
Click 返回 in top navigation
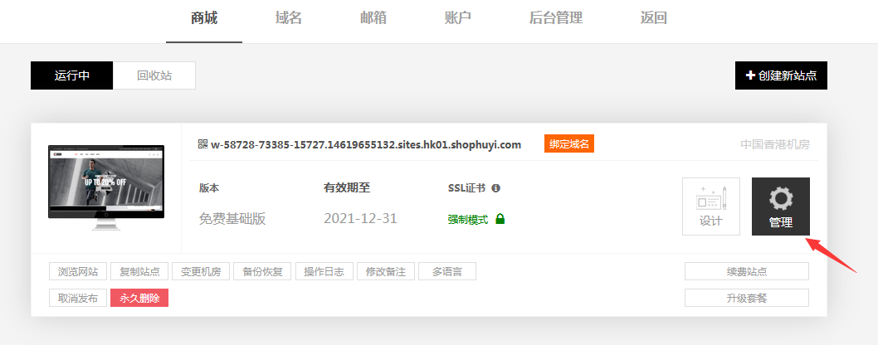(x=653, y=18)
